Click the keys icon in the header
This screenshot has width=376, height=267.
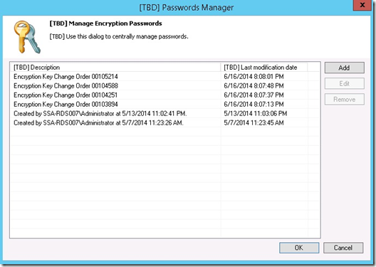tap(27, 37)
